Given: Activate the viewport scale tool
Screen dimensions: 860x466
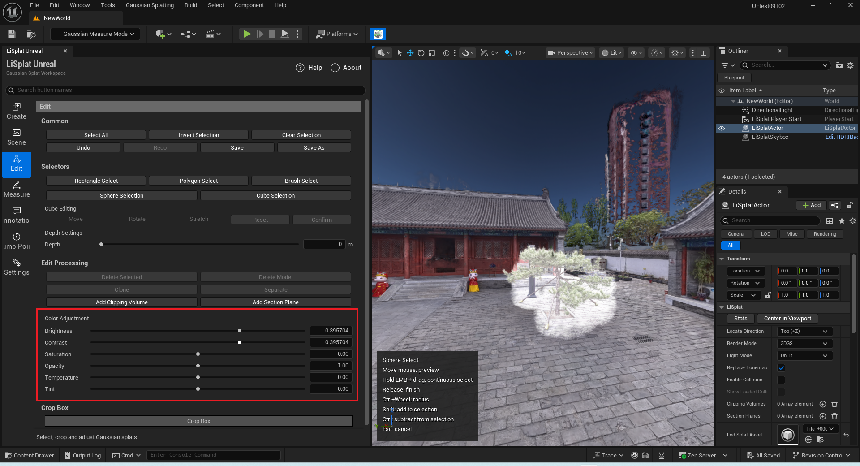Looking at the screenshot, I should pos(432,53).
